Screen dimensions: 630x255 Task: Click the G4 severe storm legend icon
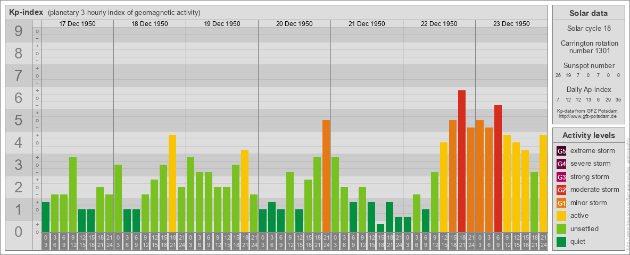[x=561, y=164]
